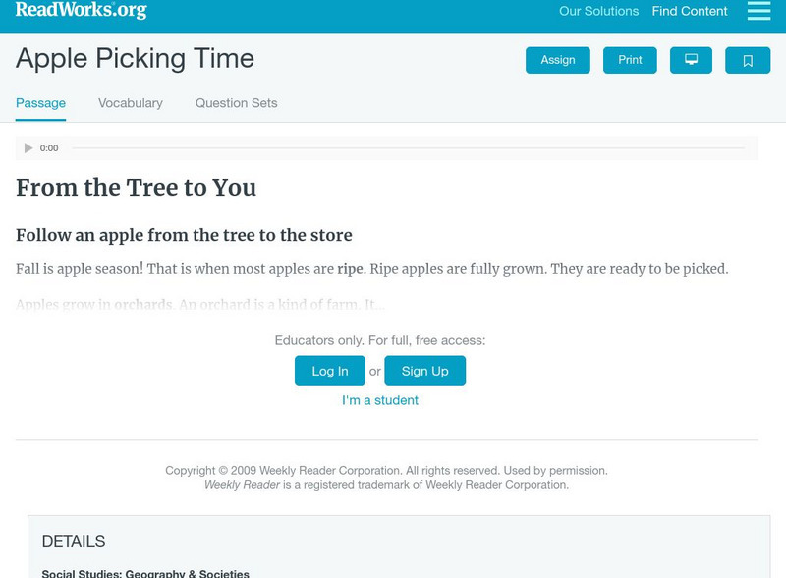This screenshot has width=786, height=578.
Task: Click the Assign button
Action: coord(557,59)
